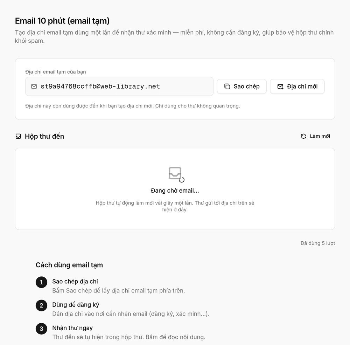Click the Đang chờ email status text

point(175,191)
